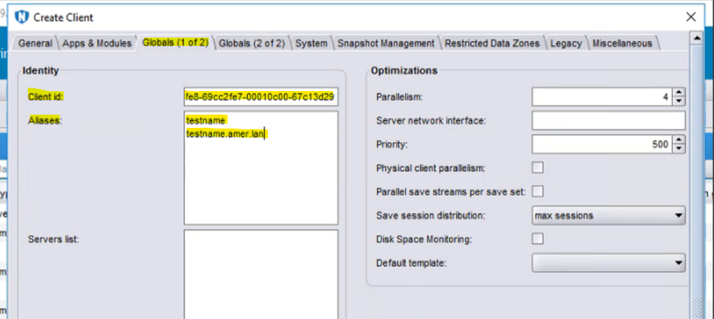Click inside the Servers list text area

pyautogui.click(x=261, y=274)
